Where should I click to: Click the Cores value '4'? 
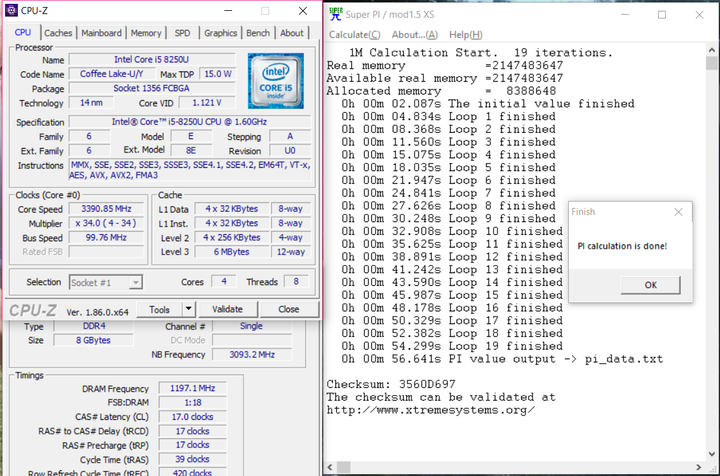[224, 281]
